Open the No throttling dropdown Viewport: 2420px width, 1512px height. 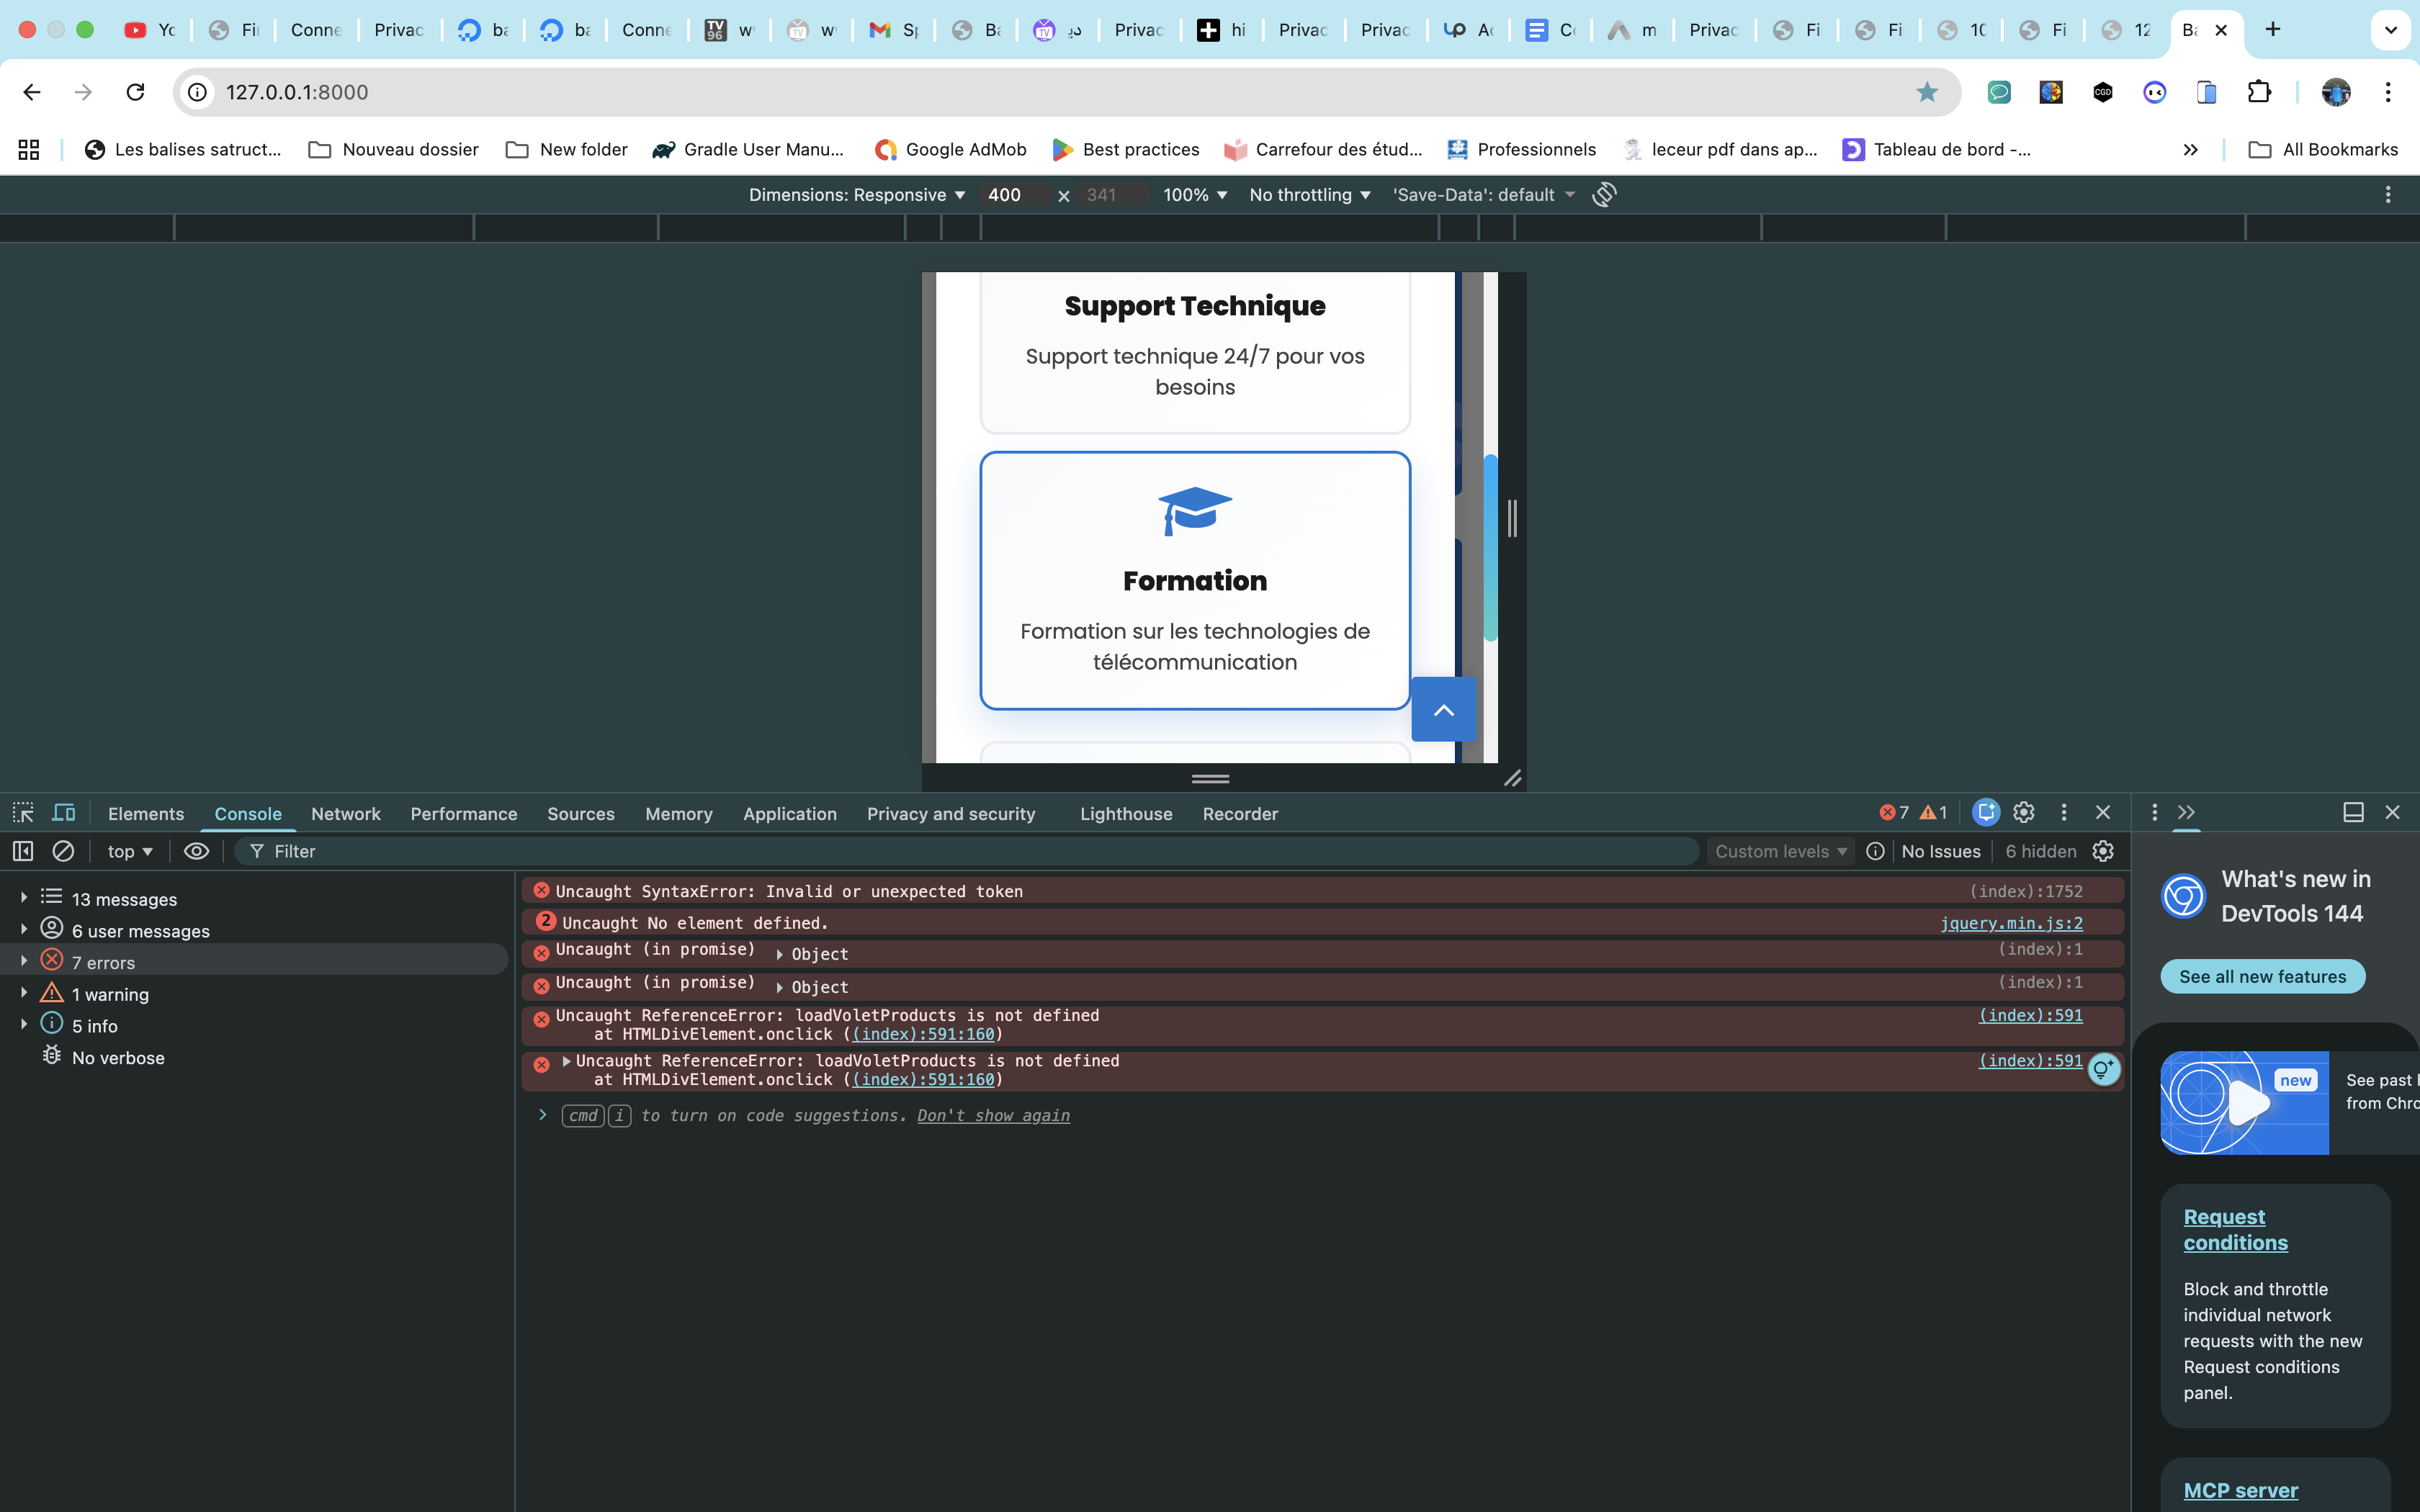[1310, 195]
